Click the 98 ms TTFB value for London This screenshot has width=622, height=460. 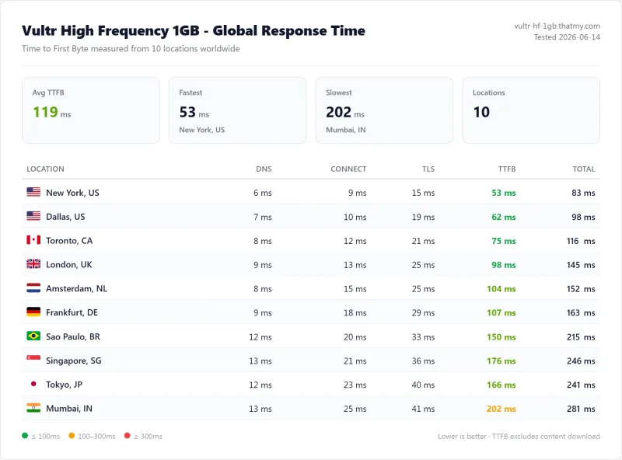[x=504, y=265]
